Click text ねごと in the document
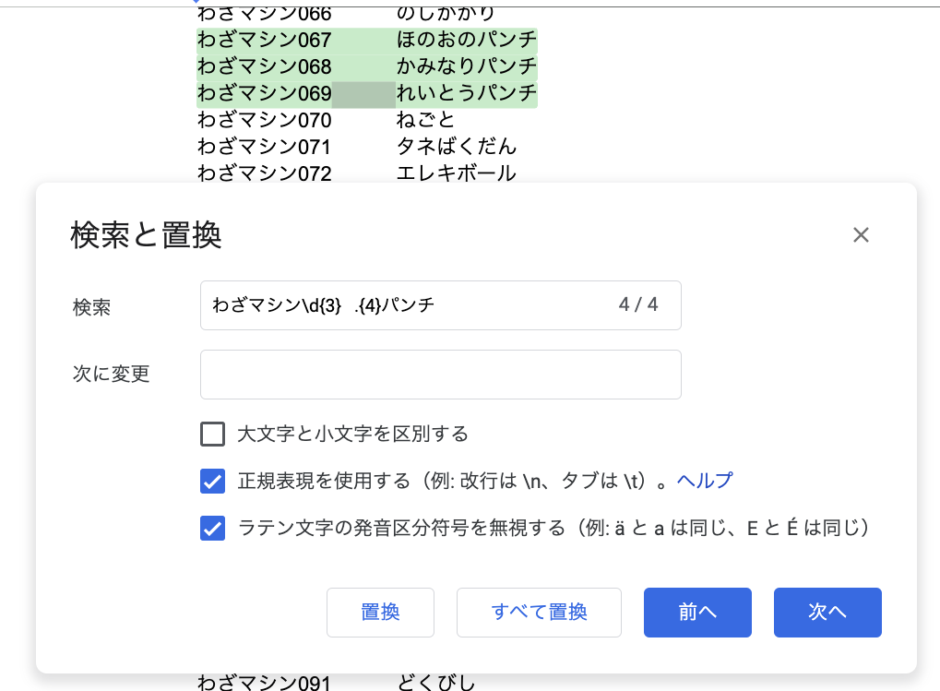Viewport: 940px width, 691px height. (425, 120)
